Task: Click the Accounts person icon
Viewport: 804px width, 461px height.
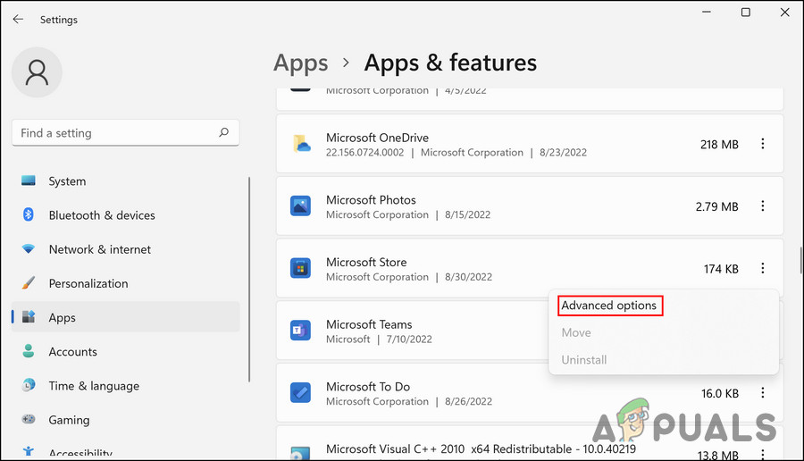Action: click(x=29, y=351)
